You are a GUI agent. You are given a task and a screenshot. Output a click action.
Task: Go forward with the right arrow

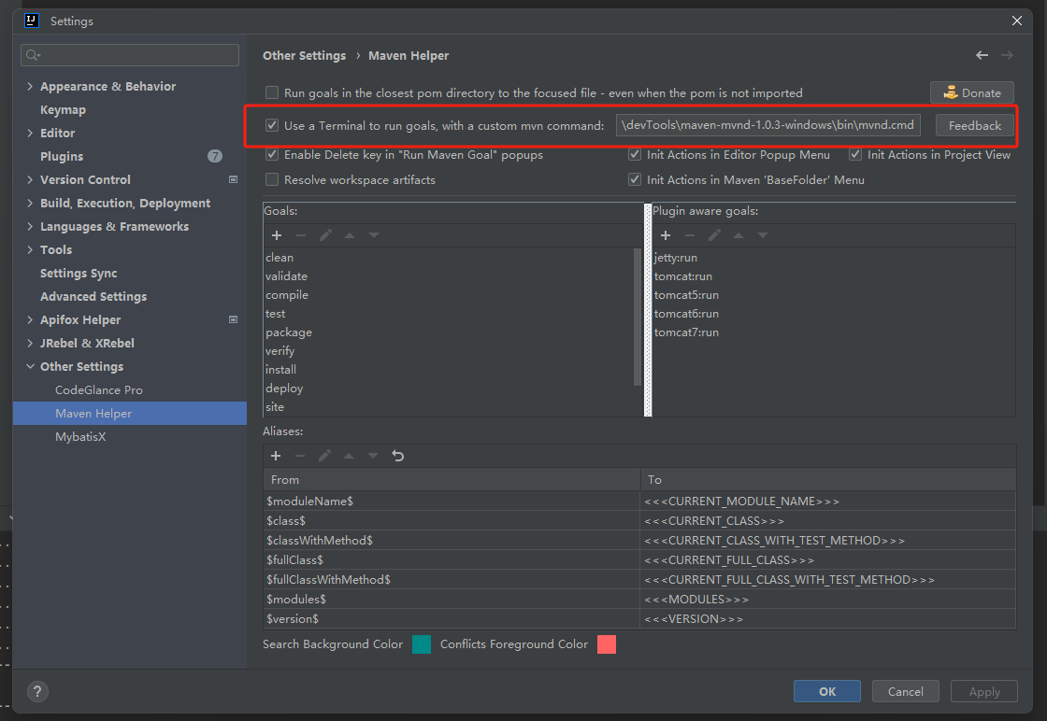[1007, 55]
